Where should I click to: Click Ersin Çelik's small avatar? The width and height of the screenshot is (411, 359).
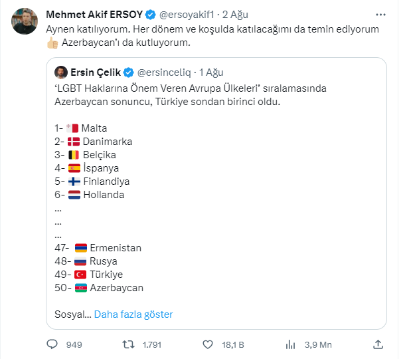[x=60, y=72]
